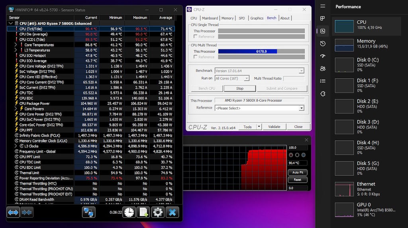
Task: Click Close button in CPU-Z
Action: click(298, 127)
